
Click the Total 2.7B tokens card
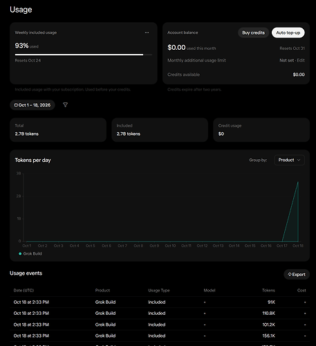coord(58,130)
